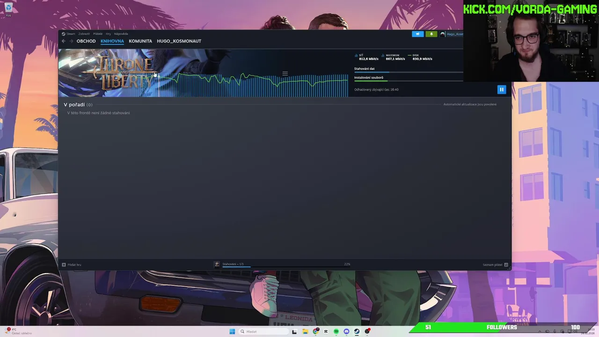Click the Steam window resize grip corner
The width and height of the screenshot is (599, 337).
tap(509, 268)
